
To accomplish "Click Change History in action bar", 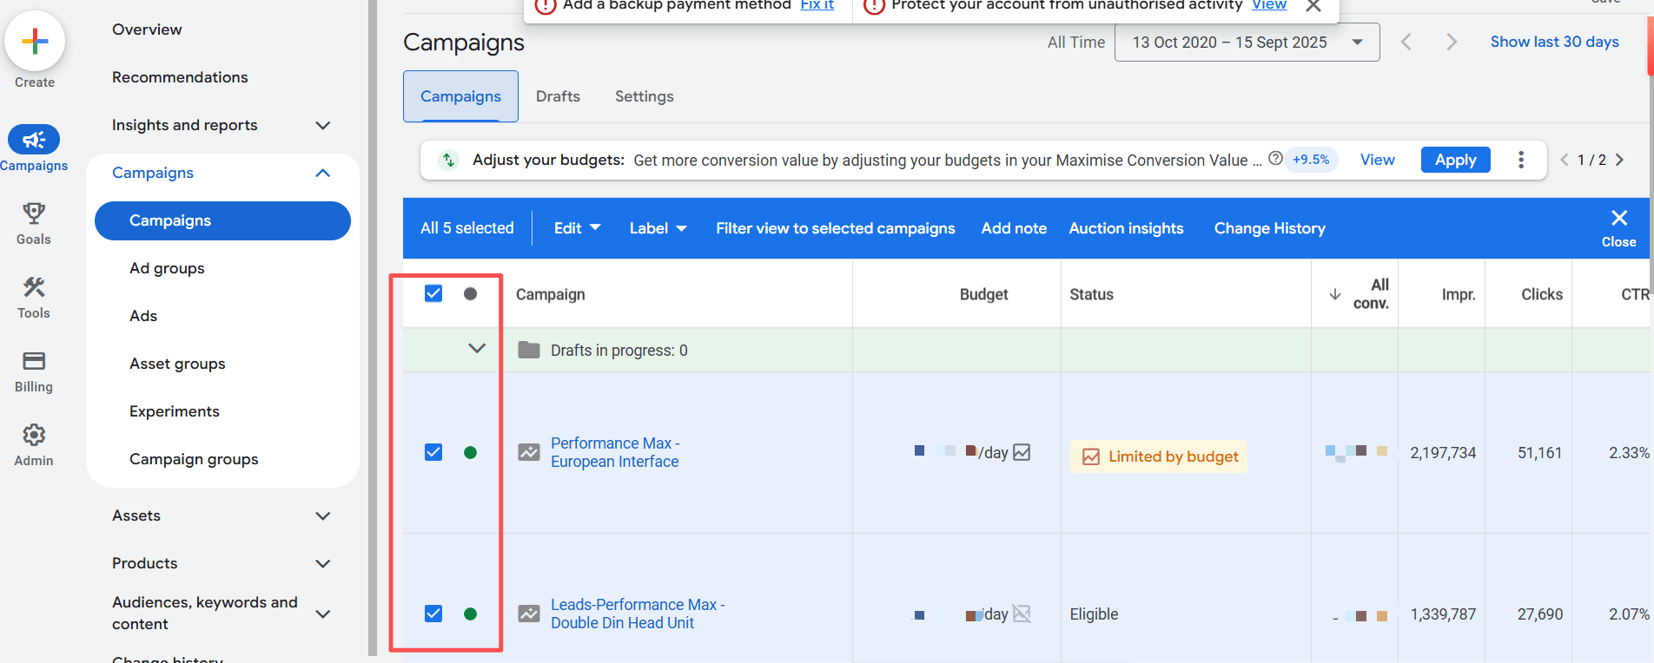I will [1269, 228].
